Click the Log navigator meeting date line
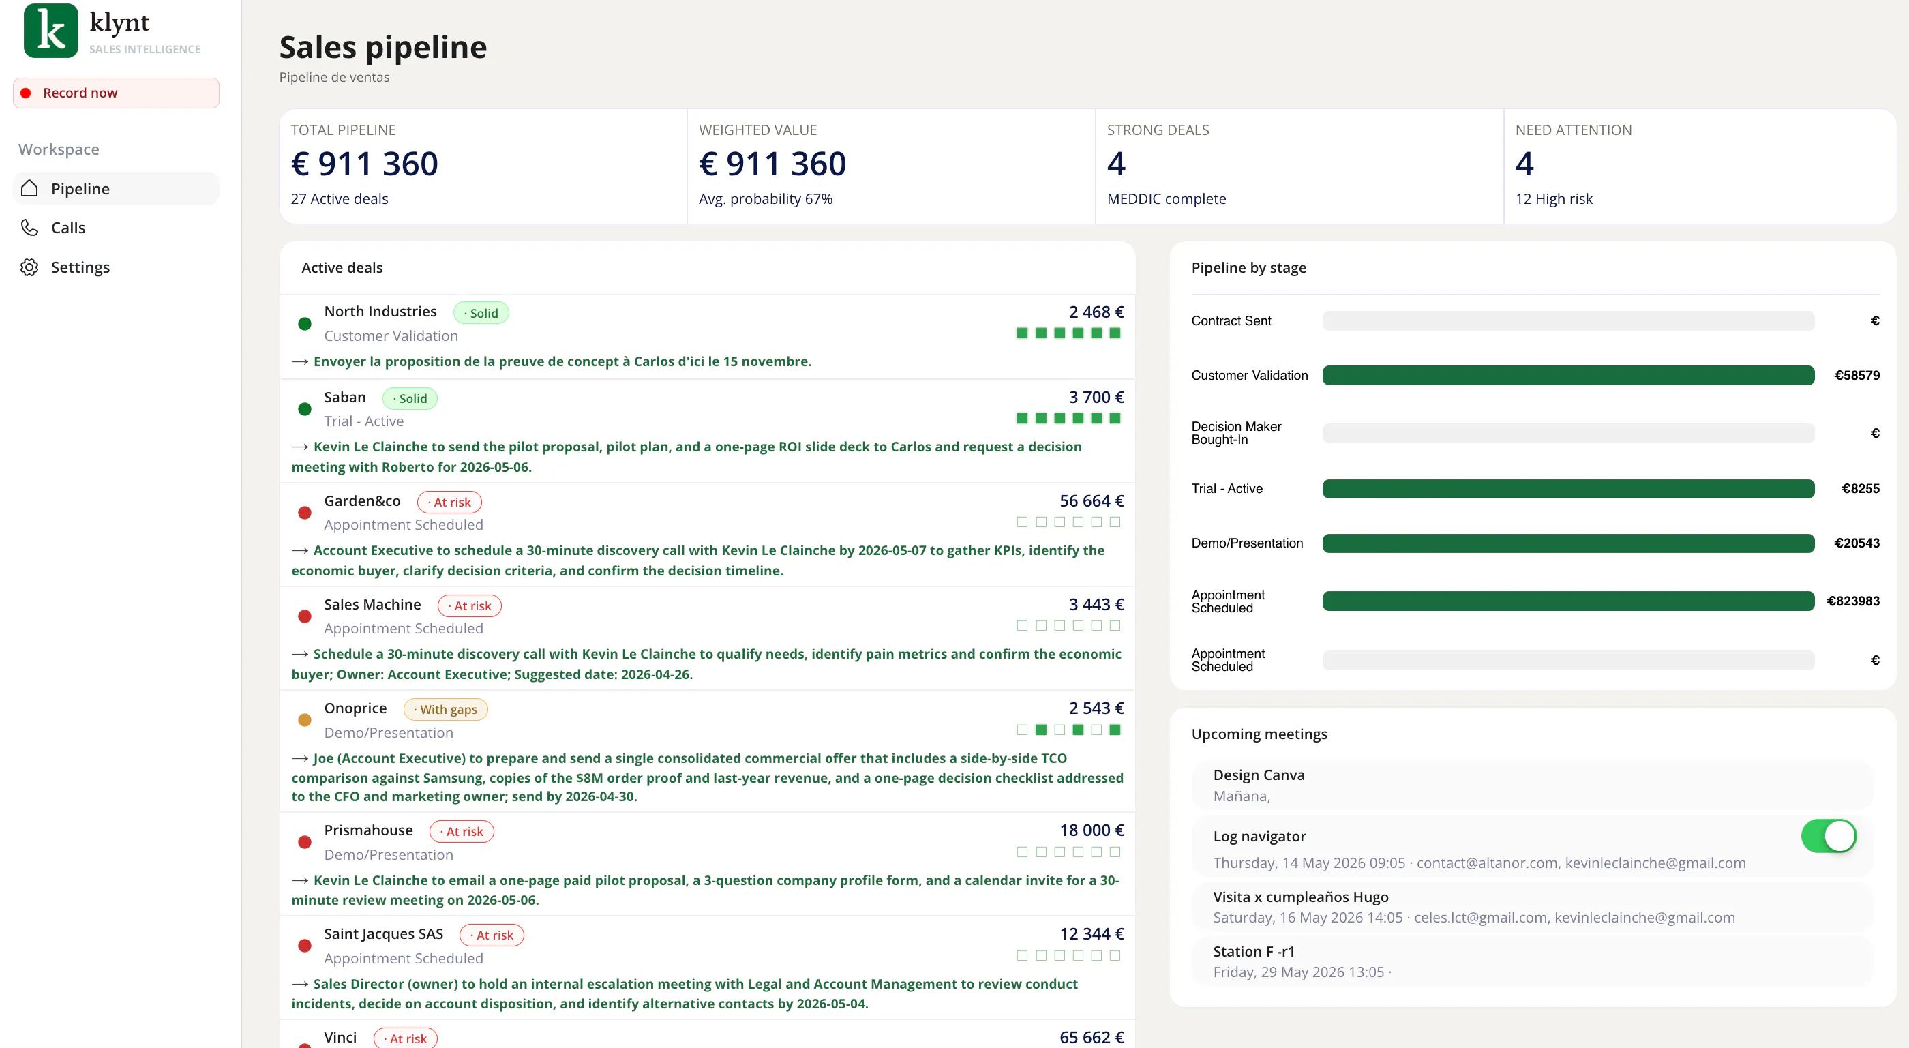The height and width of the screenshot is (1048, 1909). [1479, 863]
